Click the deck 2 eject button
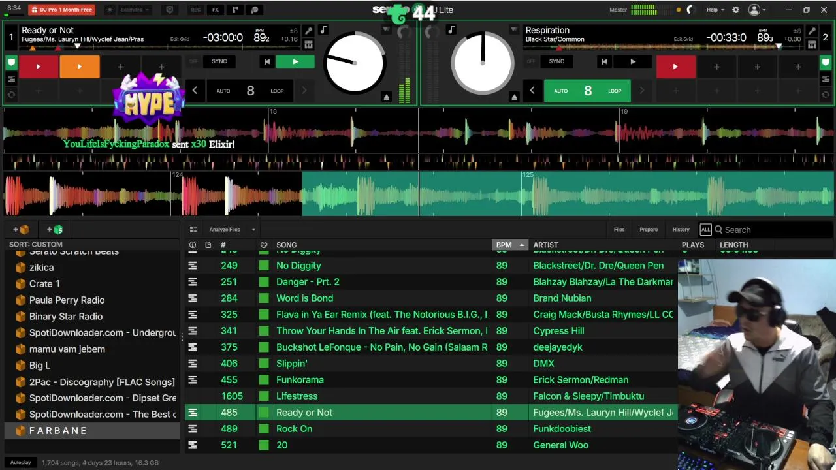 [514, 97]
